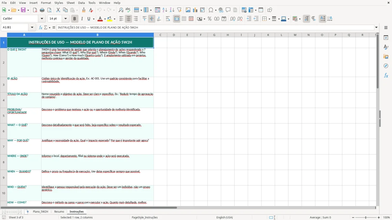This screenshot has width=392, height=220.
Task: Cut the selected cells
Action: point(58,10)
